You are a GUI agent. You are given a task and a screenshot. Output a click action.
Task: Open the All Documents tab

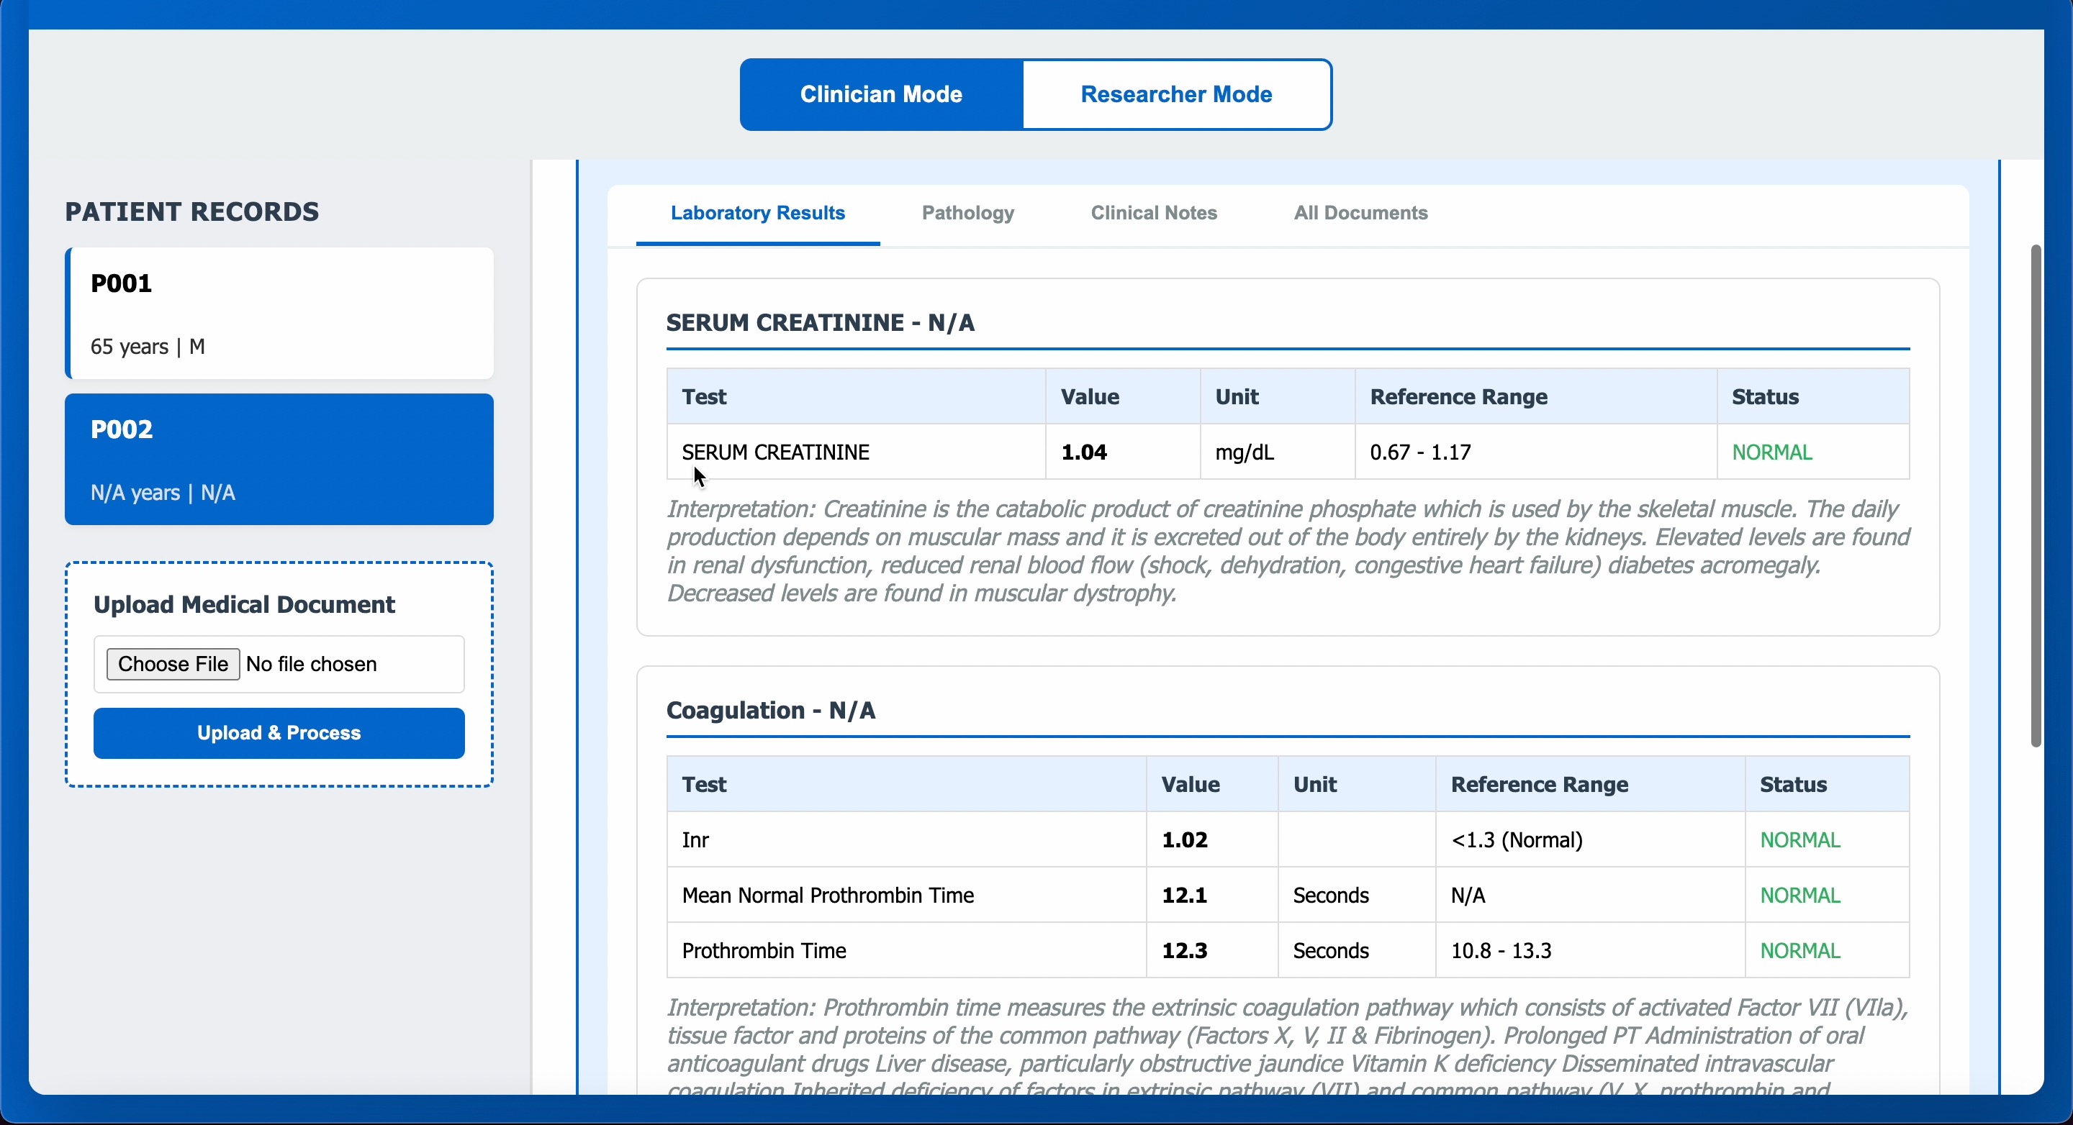tap(1360, 213)
